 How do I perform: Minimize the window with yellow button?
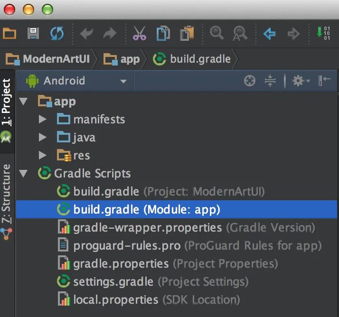28,9
